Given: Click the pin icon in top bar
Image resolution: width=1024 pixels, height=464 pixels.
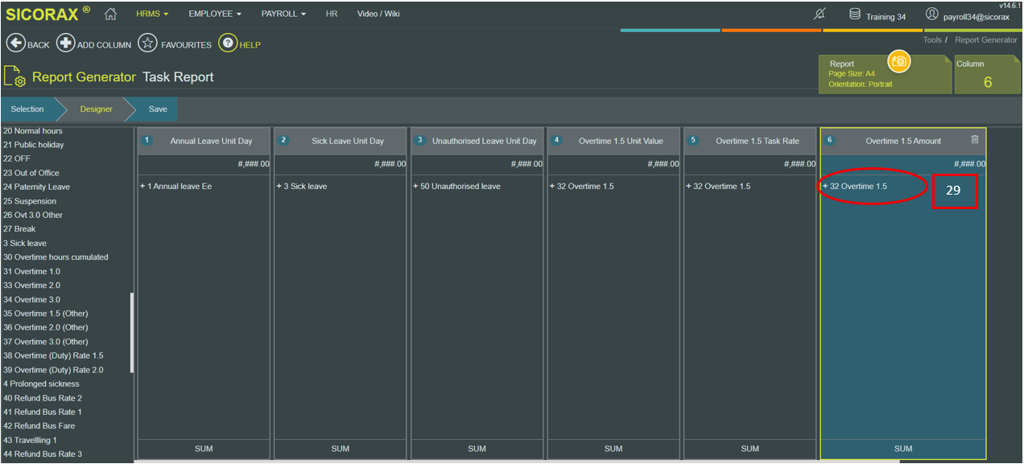Looking at the screenshot, I should 820,14.
